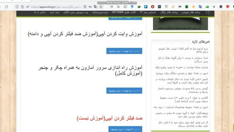Click the 8,000,000 toman buy product button
Viewport: 234px width, 132px height.
(124, 91)
